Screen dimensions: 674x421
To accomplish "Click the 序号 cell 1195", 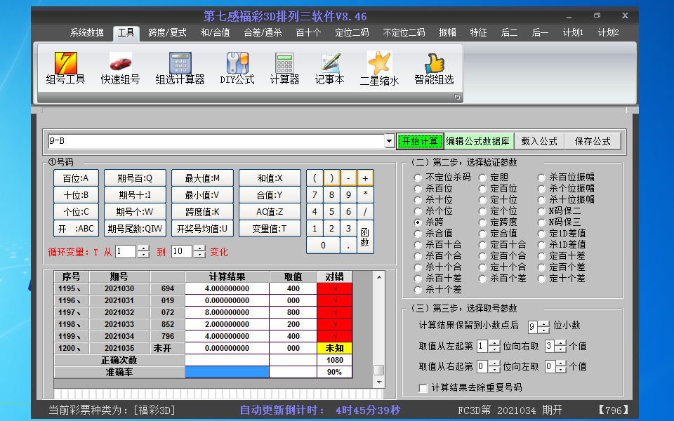I will [x=70, y=288].
